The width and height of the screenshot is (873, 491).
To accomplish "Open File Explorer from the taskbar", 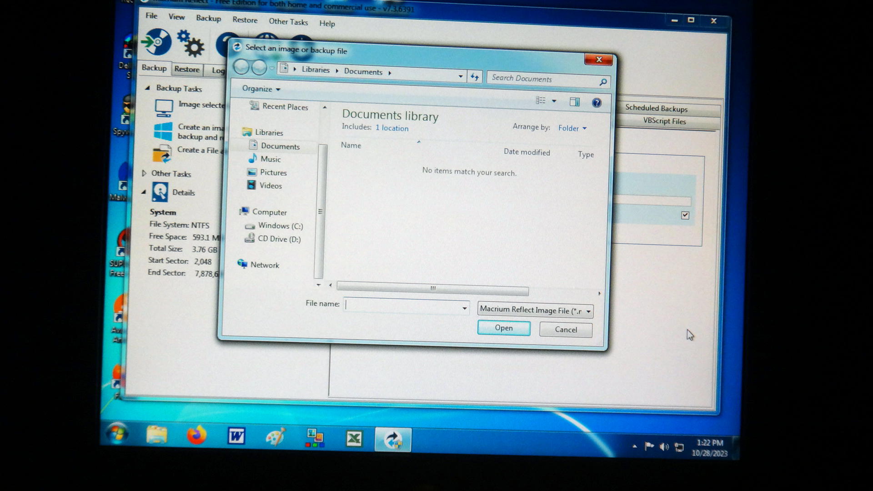I will [157, 436].
